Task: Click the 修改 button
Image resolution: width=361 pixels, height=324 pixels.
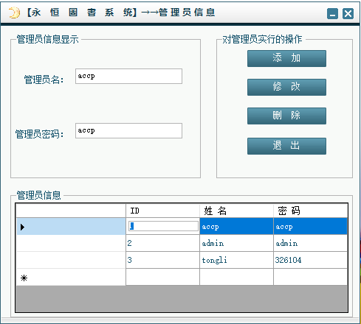Action: pos(286,87)
